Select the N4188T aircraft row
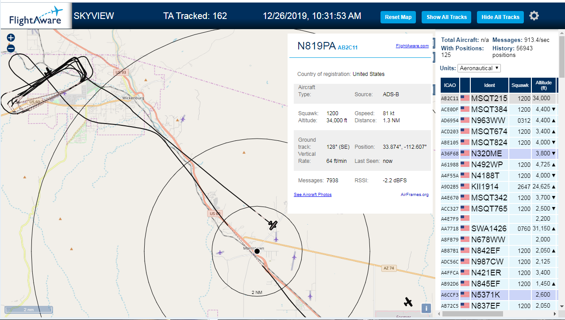Screen dimensions: 565x320 pyautogui.click(x=499, y=175)
